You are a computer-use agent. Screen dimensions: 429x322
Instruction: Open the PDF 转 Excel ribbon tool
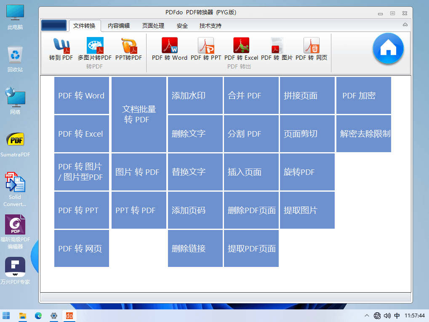[241, 49]
